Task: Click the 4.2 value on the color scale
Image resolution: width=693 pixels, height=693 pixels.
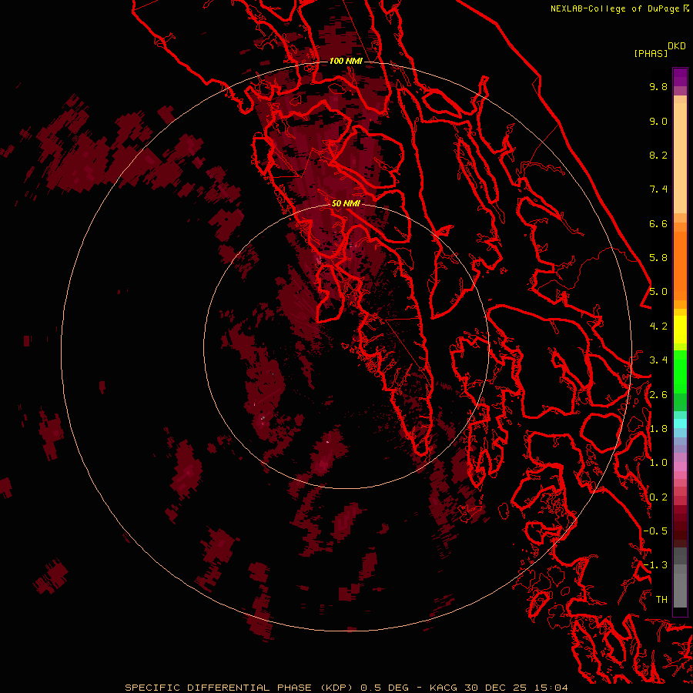Action: [x=658, y=326]
